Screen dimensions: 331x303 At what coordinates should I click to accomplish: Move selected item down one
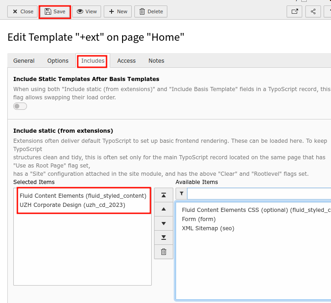tap(164, 223)
